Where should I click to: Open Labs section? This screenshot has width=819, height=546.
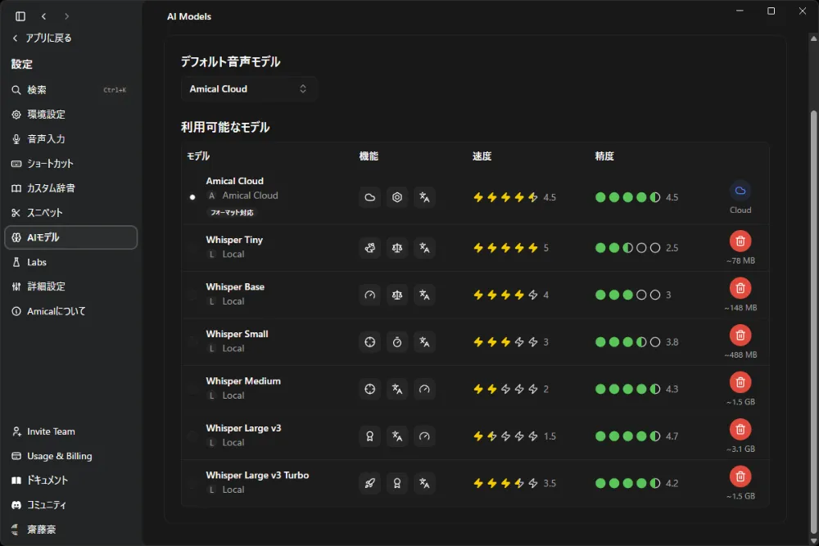(x=70, y=262)
